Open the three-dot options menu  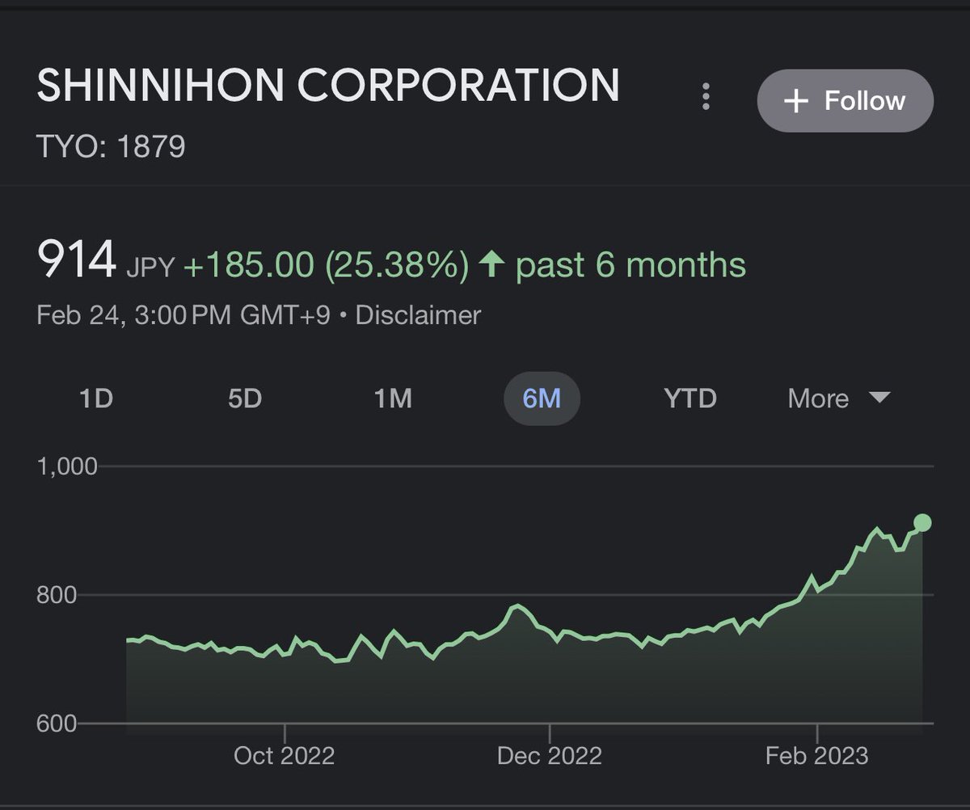click(x=706, y=97)
